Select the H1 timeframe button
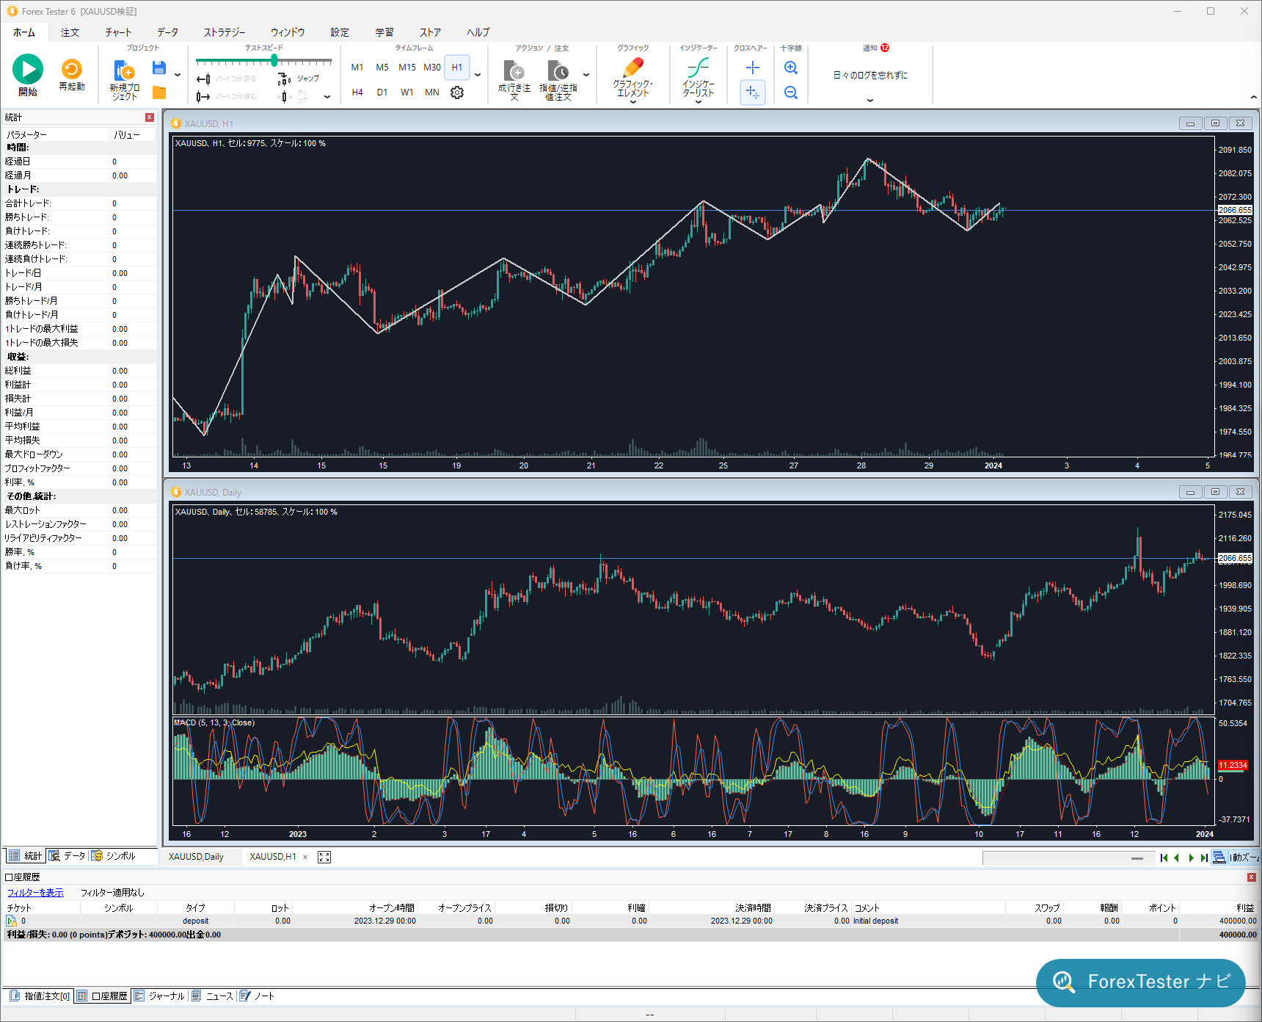 [457, 68]
